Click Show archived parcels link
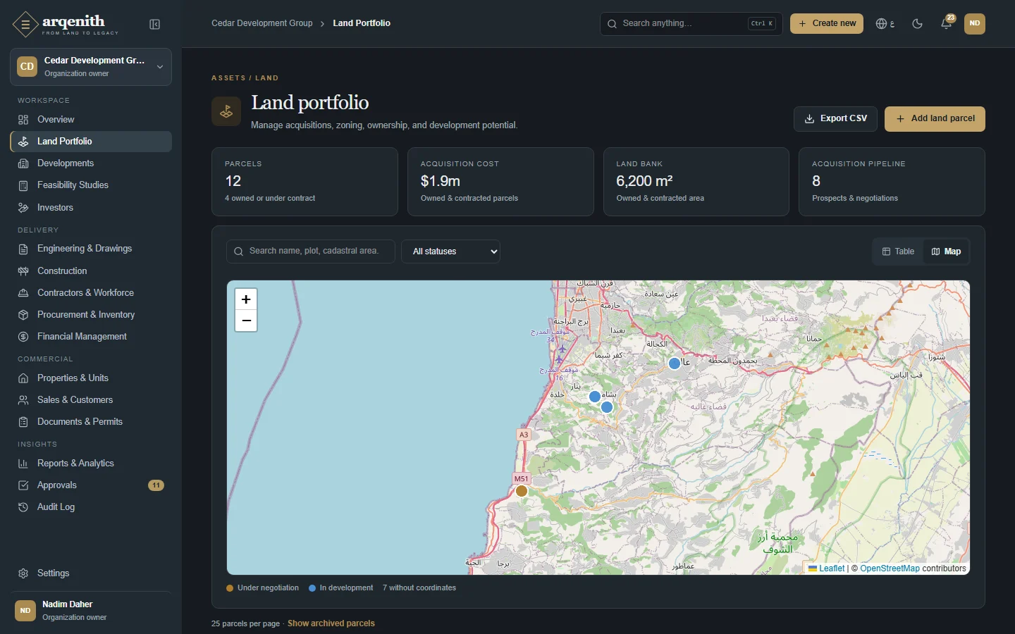Screen dimensions: 1015x634 pos(331,623)
